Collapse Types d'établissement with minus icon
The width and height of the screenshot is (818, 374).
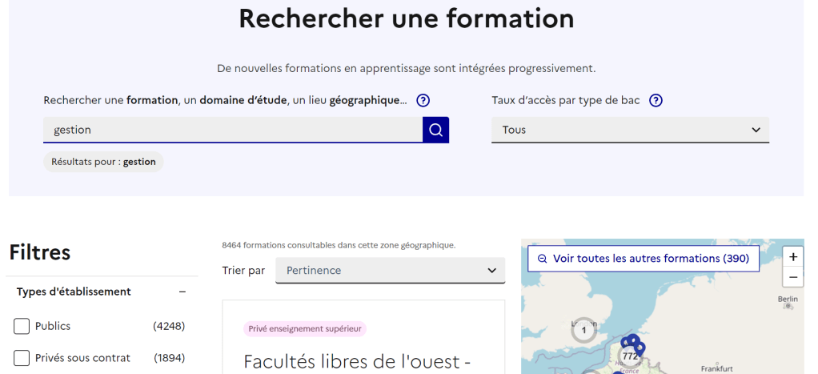click(182, 292)
